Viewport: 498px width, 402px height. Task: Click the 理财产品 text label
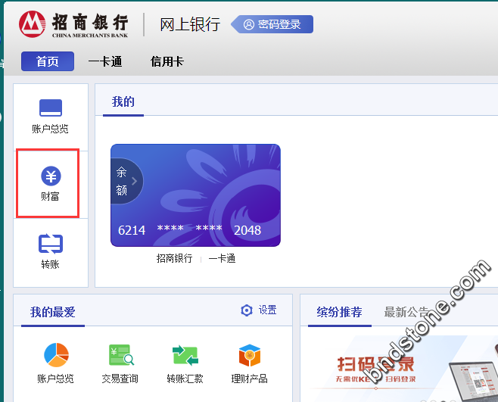tap(249, 379)
